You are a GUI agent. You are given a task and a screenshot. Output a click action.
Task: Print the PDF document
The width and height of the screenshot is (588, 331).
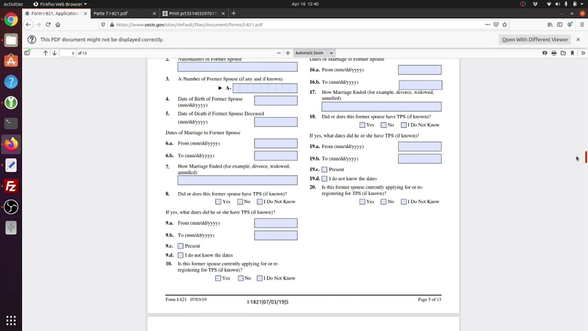[554, 53]
